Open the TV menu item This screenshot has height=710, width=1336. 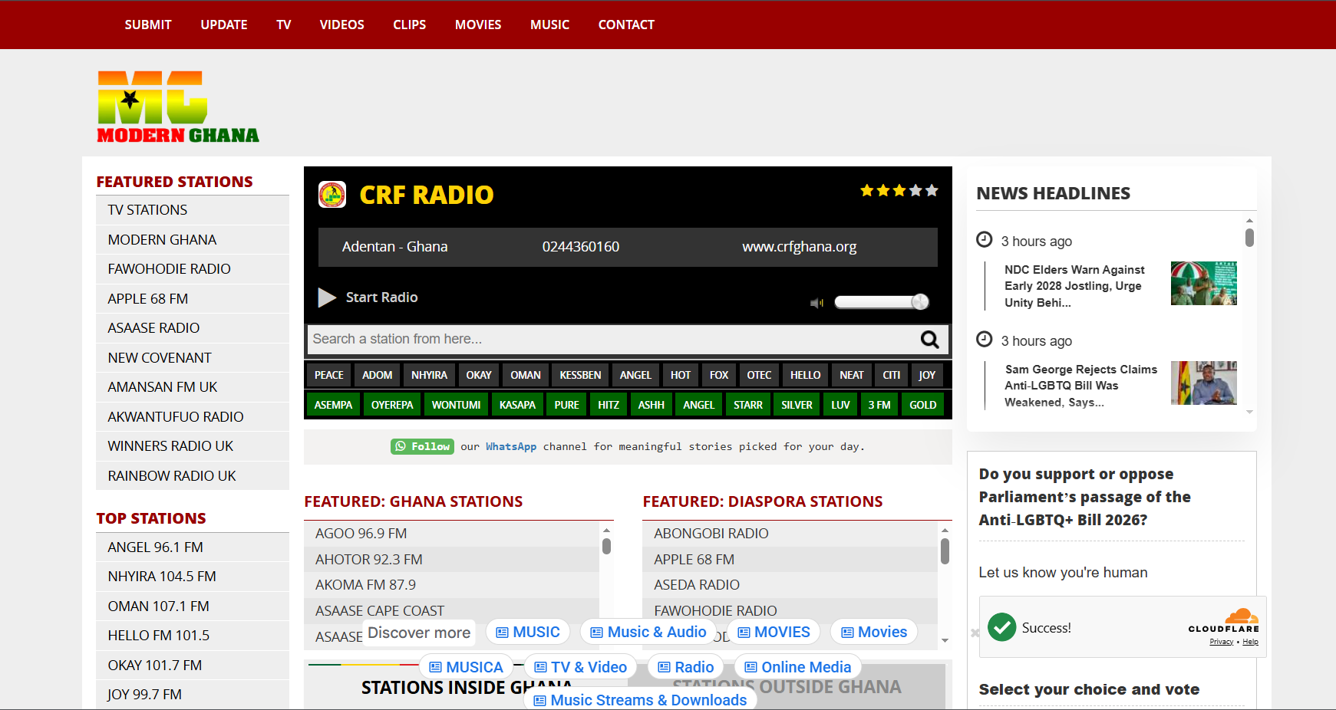pos(284,25)
